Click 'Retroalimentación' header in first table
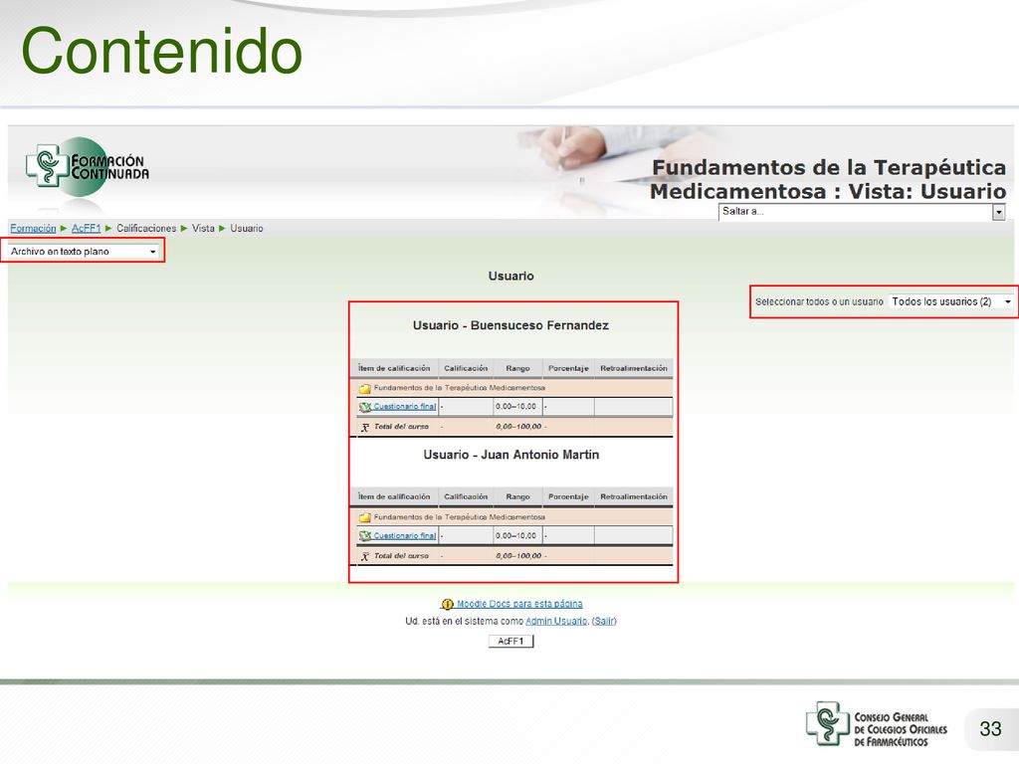This screenshot has height=764, width=1019. pyautogui.click(x=634, y=368)
